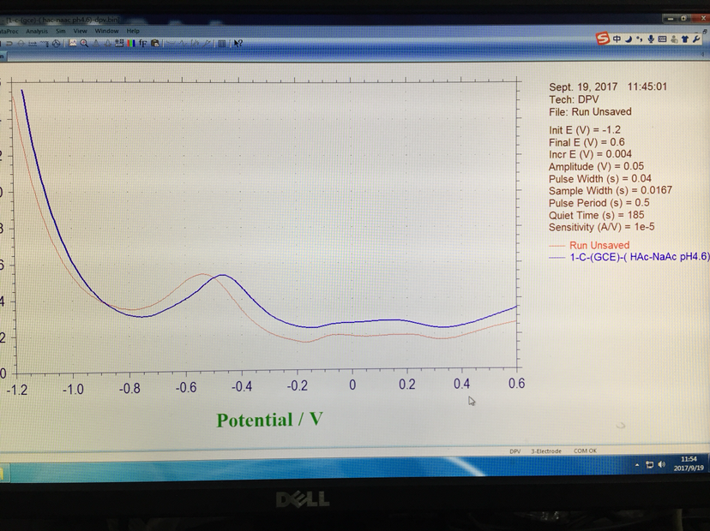Open the fF font settings icon
Image resolution: width=710 pixels, height=531 pixels.
(x=142, y=44)
